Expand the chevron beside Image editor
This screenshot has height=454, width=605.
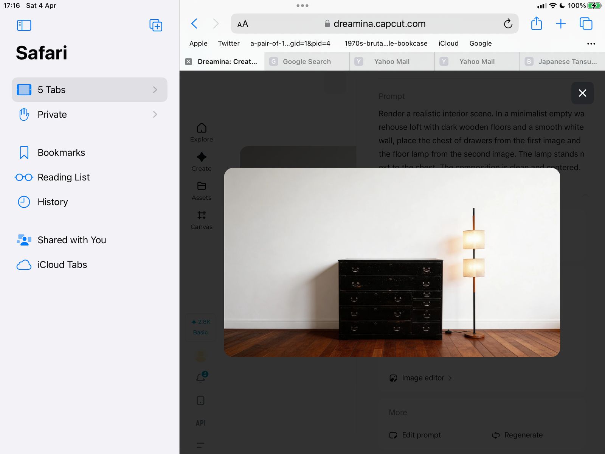point(450,378)
